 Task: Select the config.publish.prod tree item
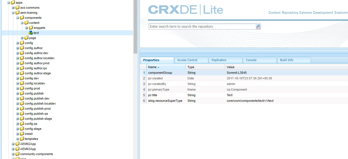tap(38, 109)
